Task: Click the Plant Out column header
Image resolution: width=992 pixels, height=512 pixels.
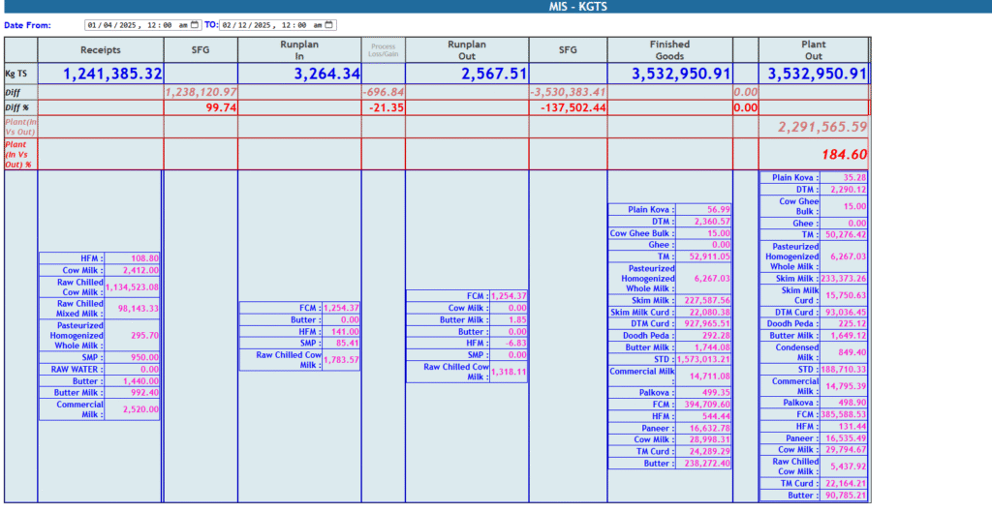Action: click(813, 49)
